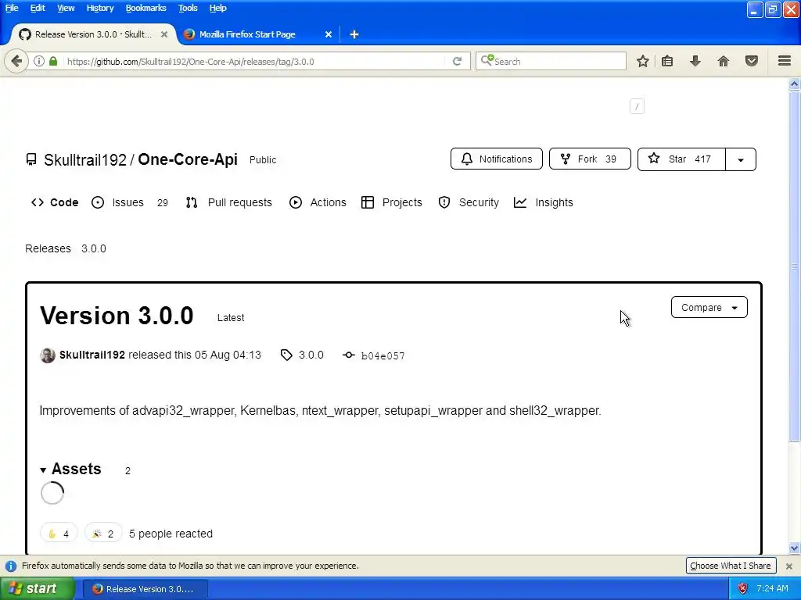Click the taskbar clock showing 7:24 AM
Screen dimensions: 801x600
point(772,589)
